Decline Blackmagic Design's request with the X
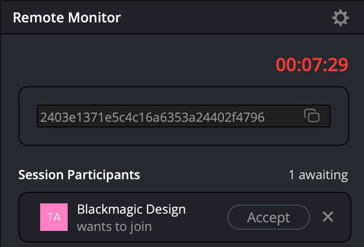The width and height of the screenshot is (364, 247). (x=328, y=217)
